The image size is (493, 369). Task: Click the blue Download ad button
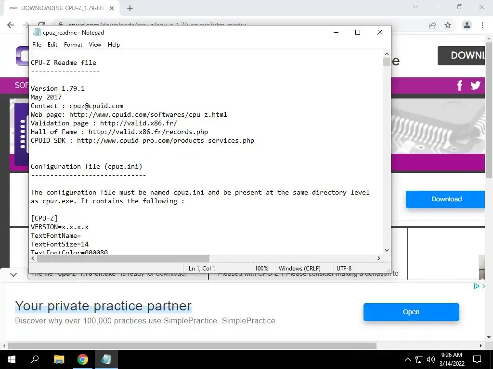(x=445, y=199)
